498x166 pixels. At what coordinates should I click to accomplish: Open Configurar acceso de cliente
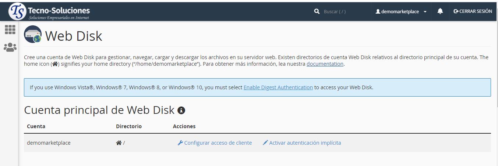[x=218, y=143]
